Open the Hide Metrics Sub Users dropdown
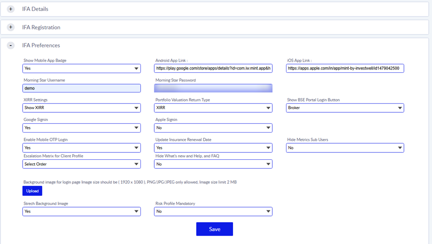Image resolution: width=432 pixels, height=244 pixels. tap(345, 148)
